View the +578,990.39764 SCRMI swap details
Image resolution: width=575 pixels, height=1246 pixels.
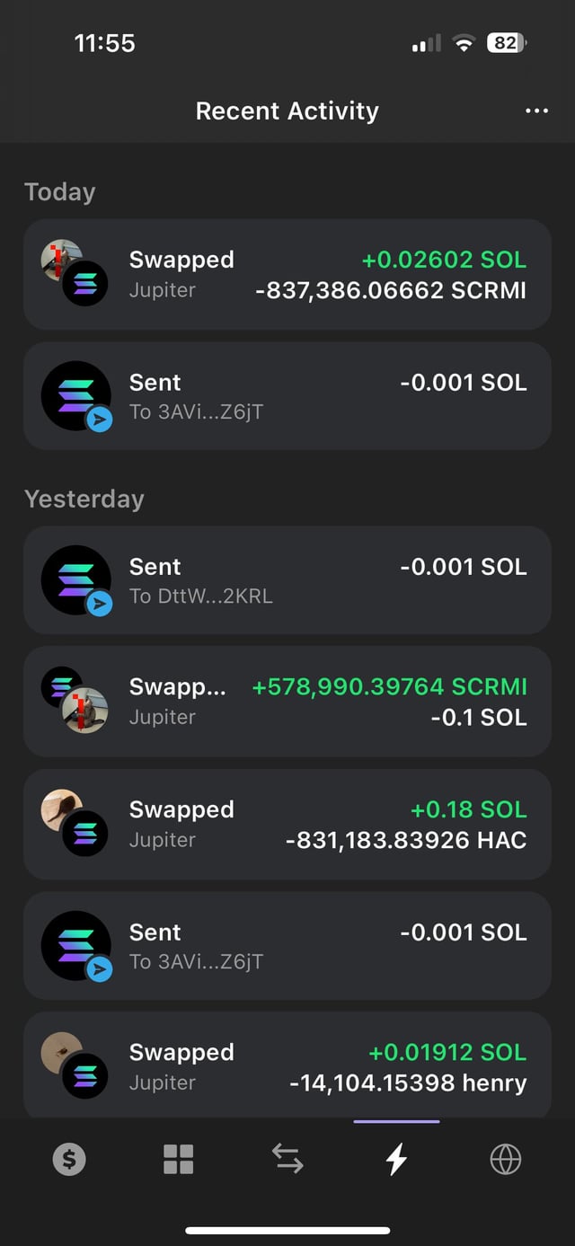click(x=287, y=702)
